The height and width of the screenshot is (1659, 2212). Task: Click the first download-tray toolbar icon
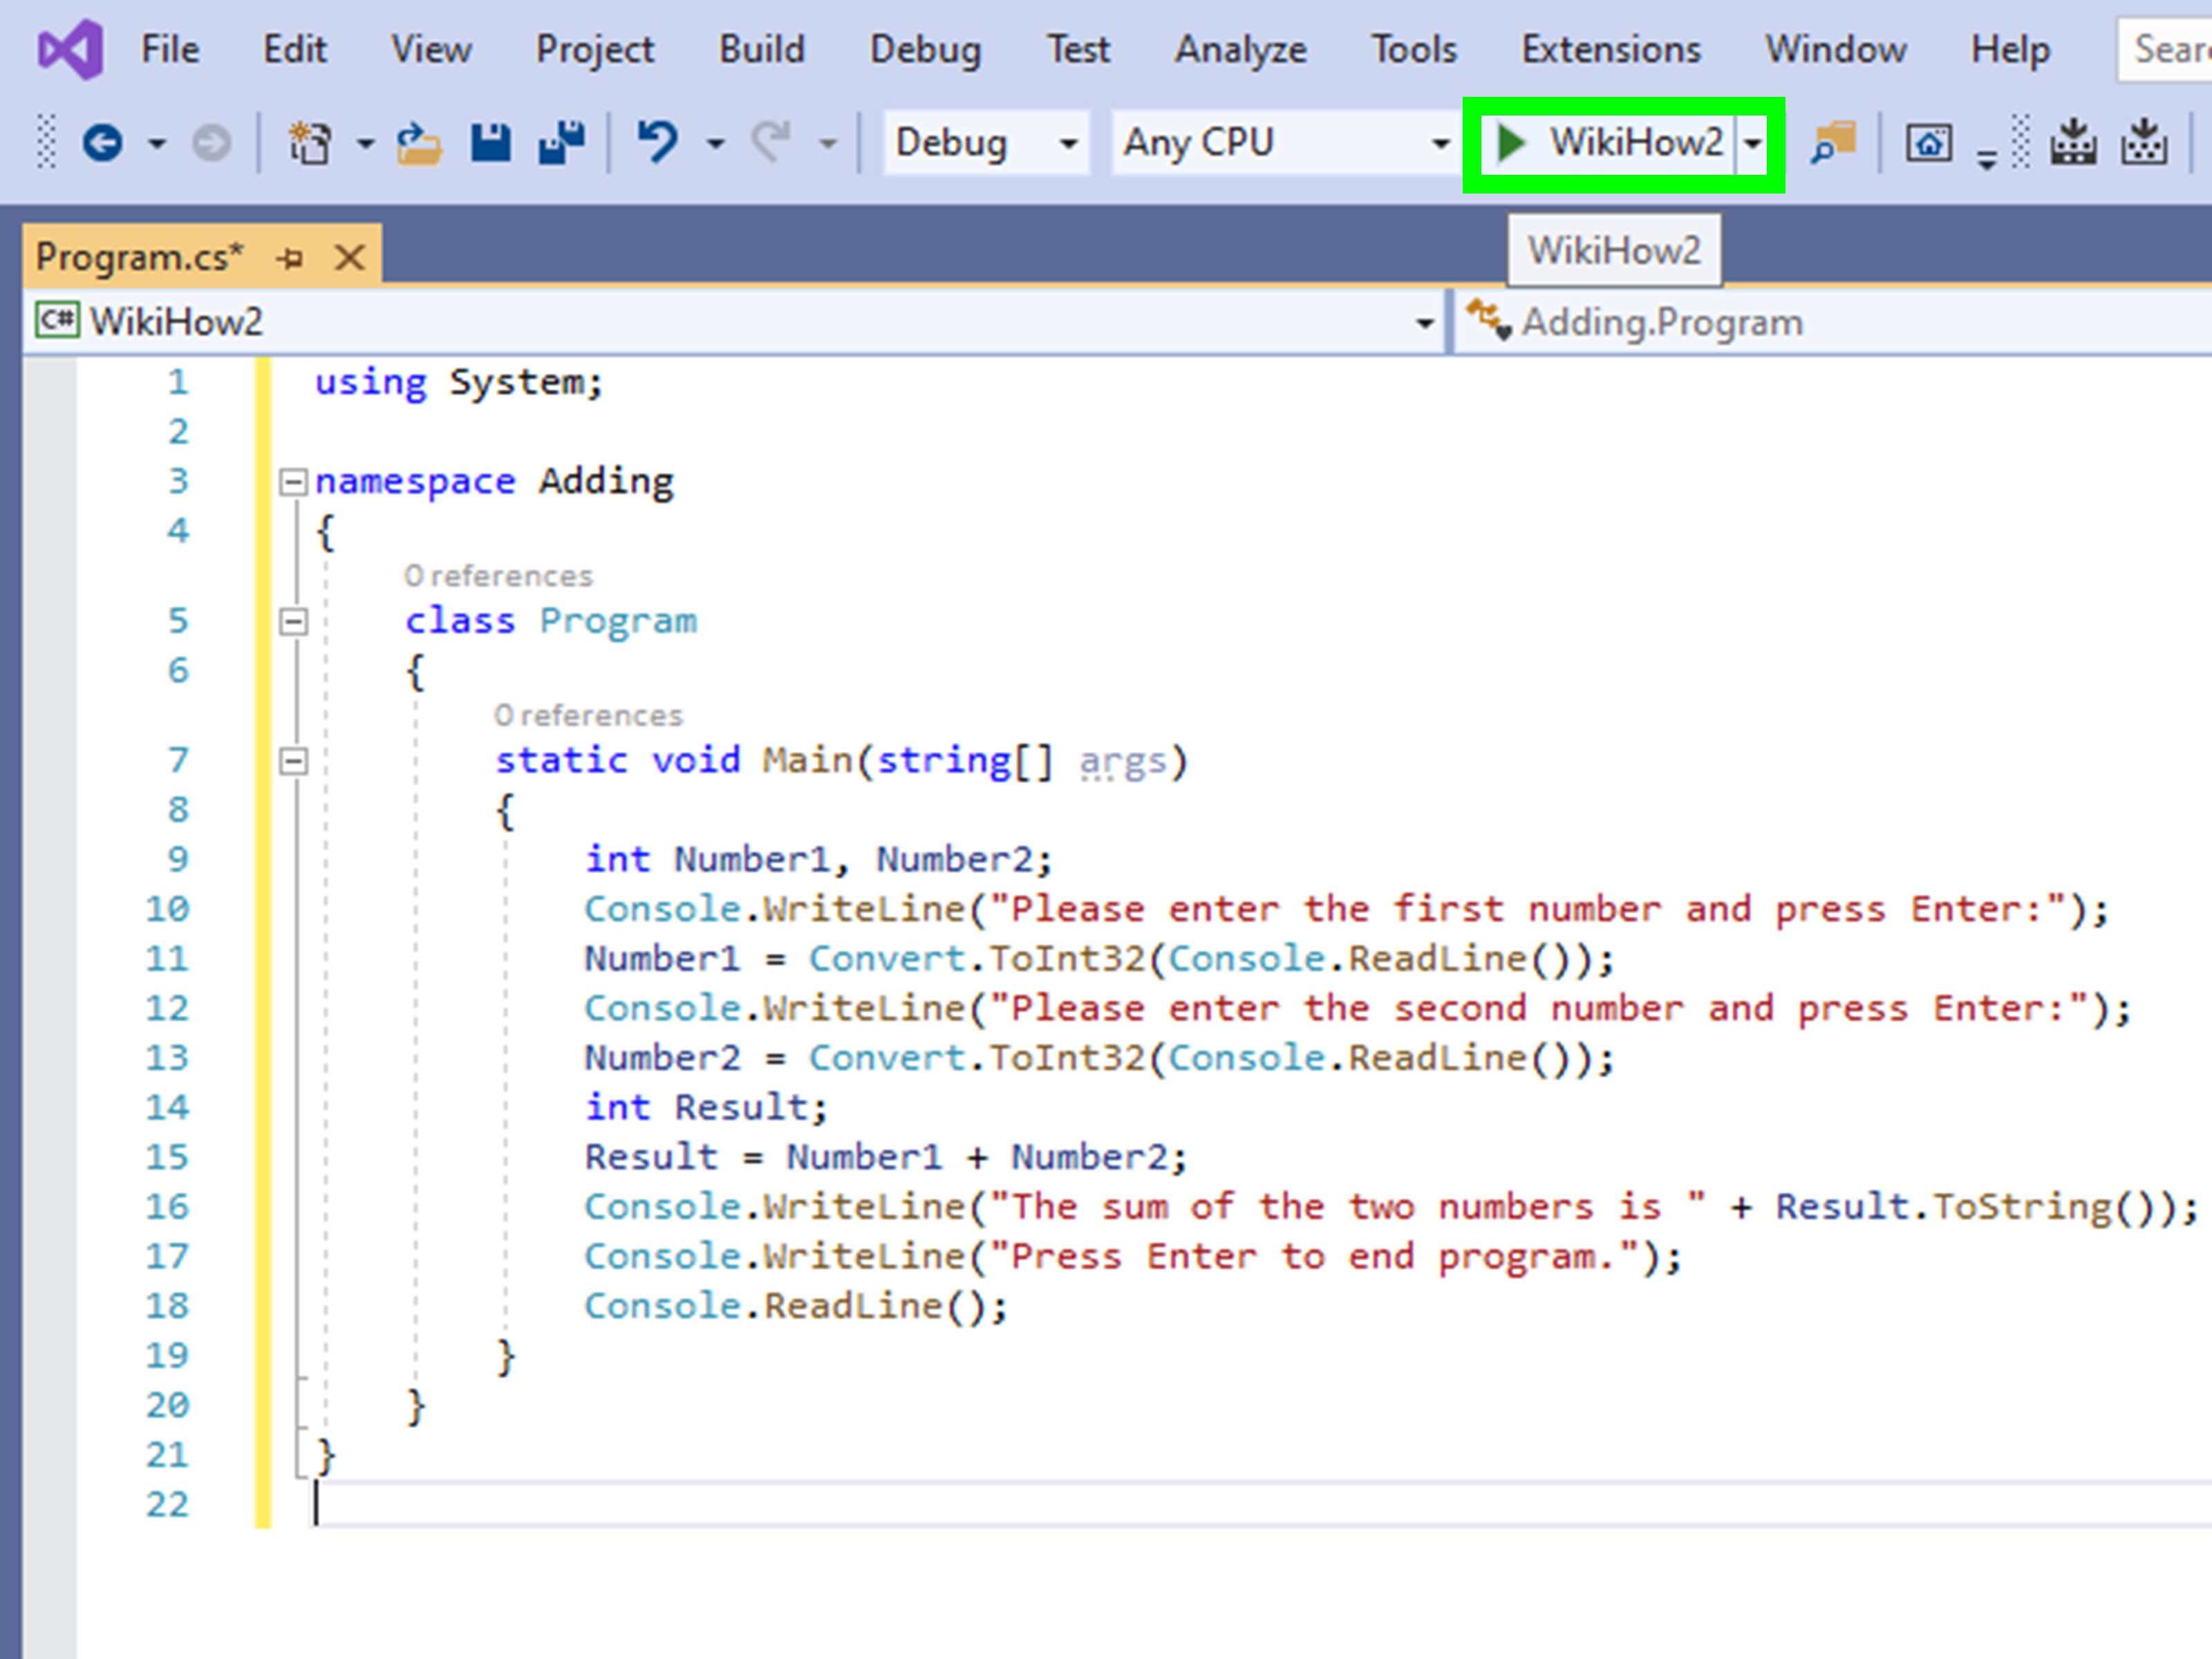point(2074,143)
